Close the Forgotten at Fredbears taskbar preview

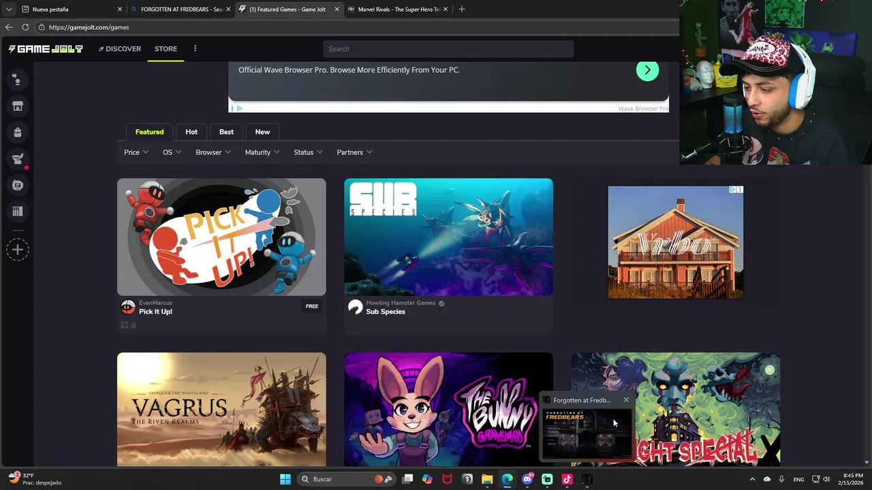coord(626,400)
